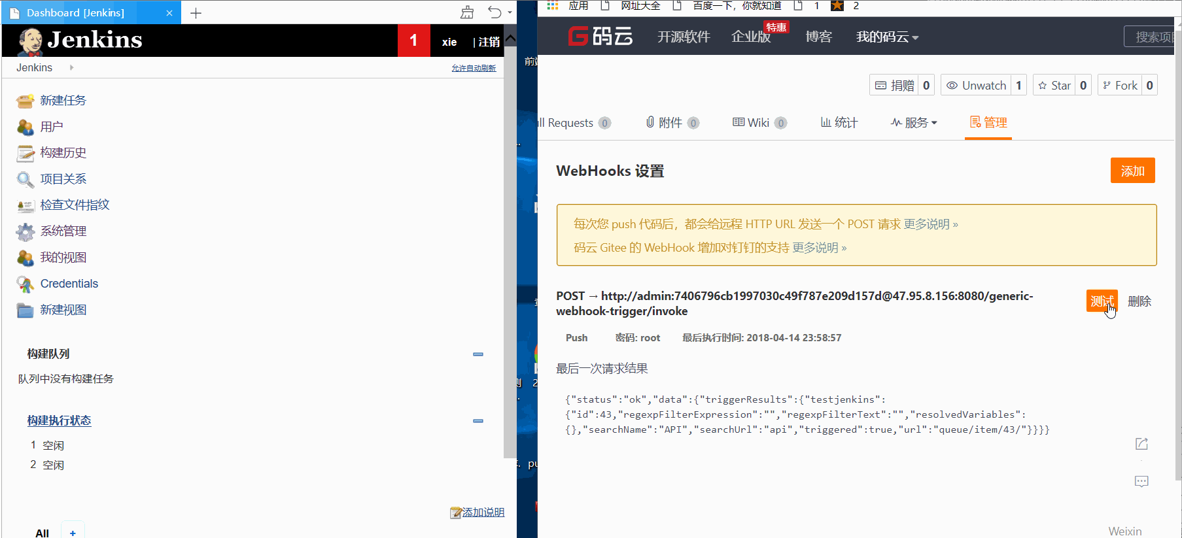The image size is (1182, 538).
Task: Click the 我的视图 icon
Action: (x=26, y=258)
